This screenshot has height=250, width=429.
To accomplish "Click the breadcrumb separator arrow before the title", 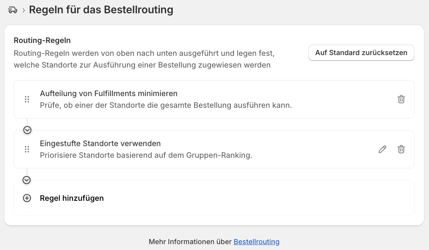I will [x=24, y=10].
